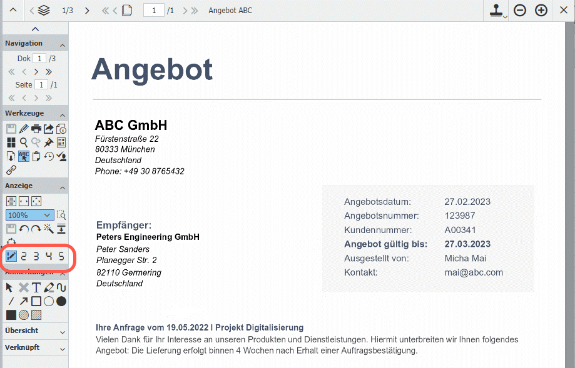The height and width of the screenshot is (368, 575).
Task: Select the rectangle annotation tool
Action: [x=37, y=301]
